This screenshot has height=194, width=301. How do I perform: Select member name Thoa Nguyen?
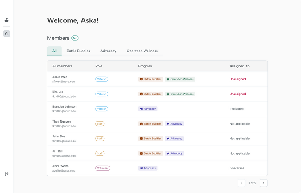point(61,121)
